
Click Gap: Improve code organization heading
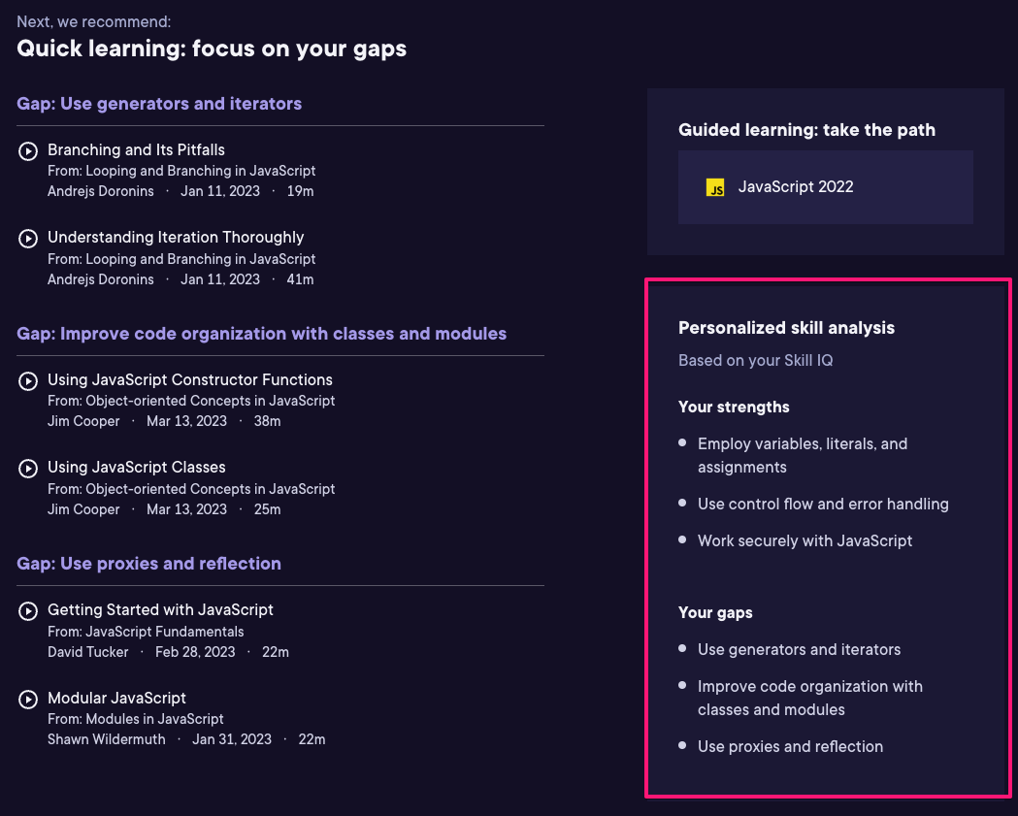click(x=262, y=334)
